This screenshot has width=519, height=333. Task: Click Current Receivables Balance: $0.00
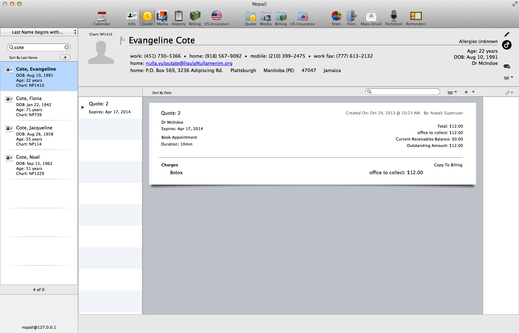click(x=429, y=139)
